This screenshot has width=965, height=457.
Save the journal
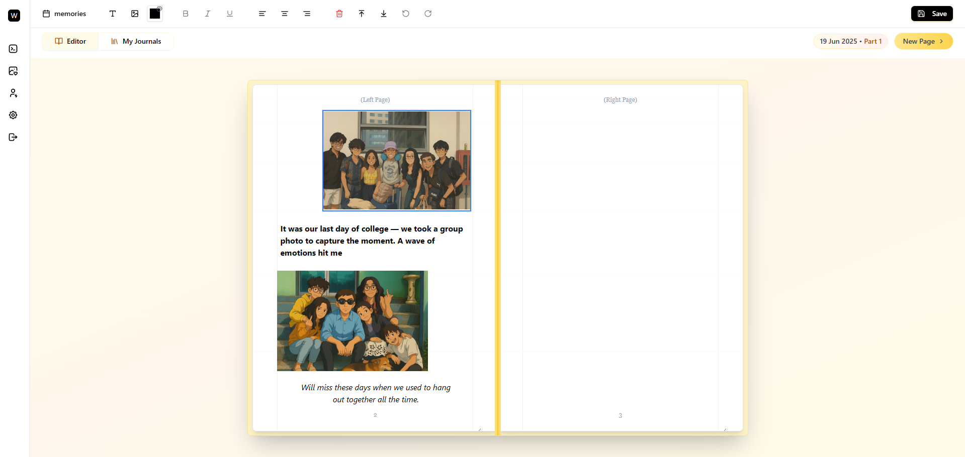click(x=931, y=14)
